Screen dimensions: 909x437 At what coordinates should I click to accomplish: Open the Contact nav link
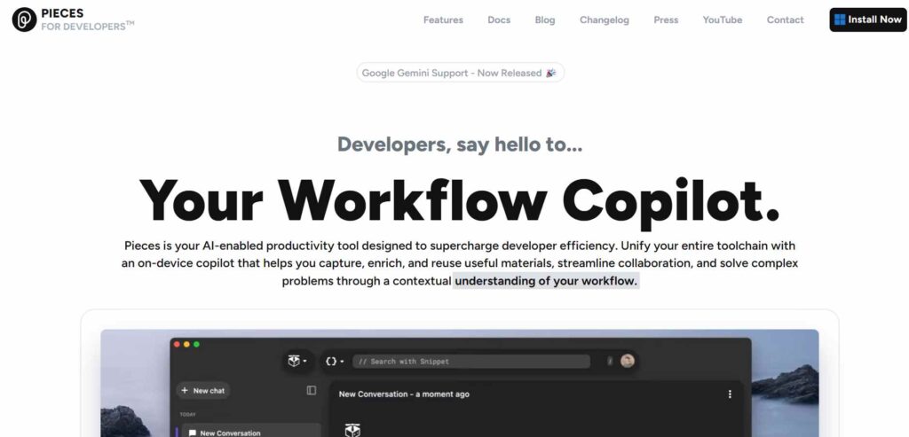coord(785,20)
